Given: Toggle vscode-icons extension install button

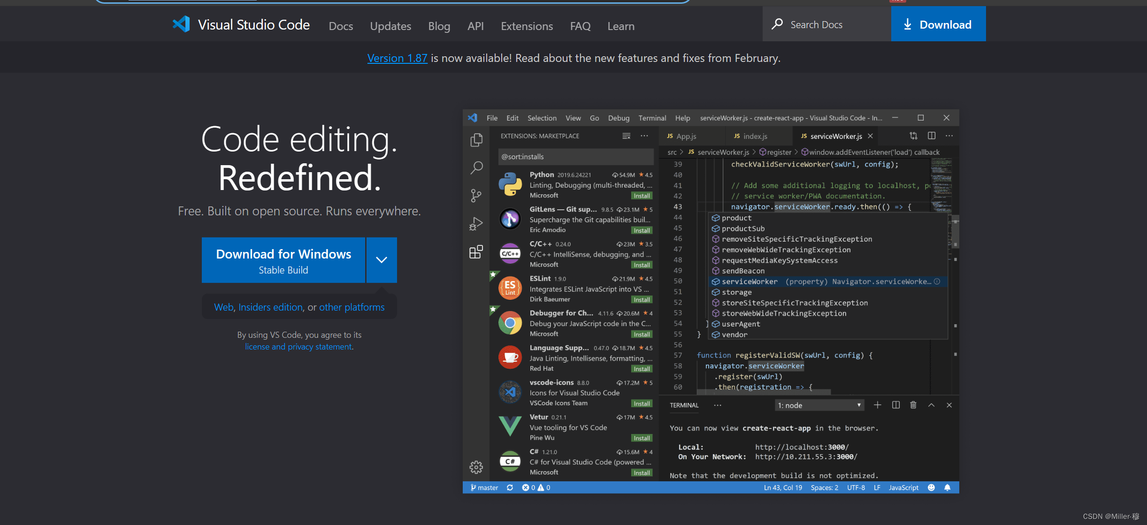Looking at the screenshot, I should point(642,403).
